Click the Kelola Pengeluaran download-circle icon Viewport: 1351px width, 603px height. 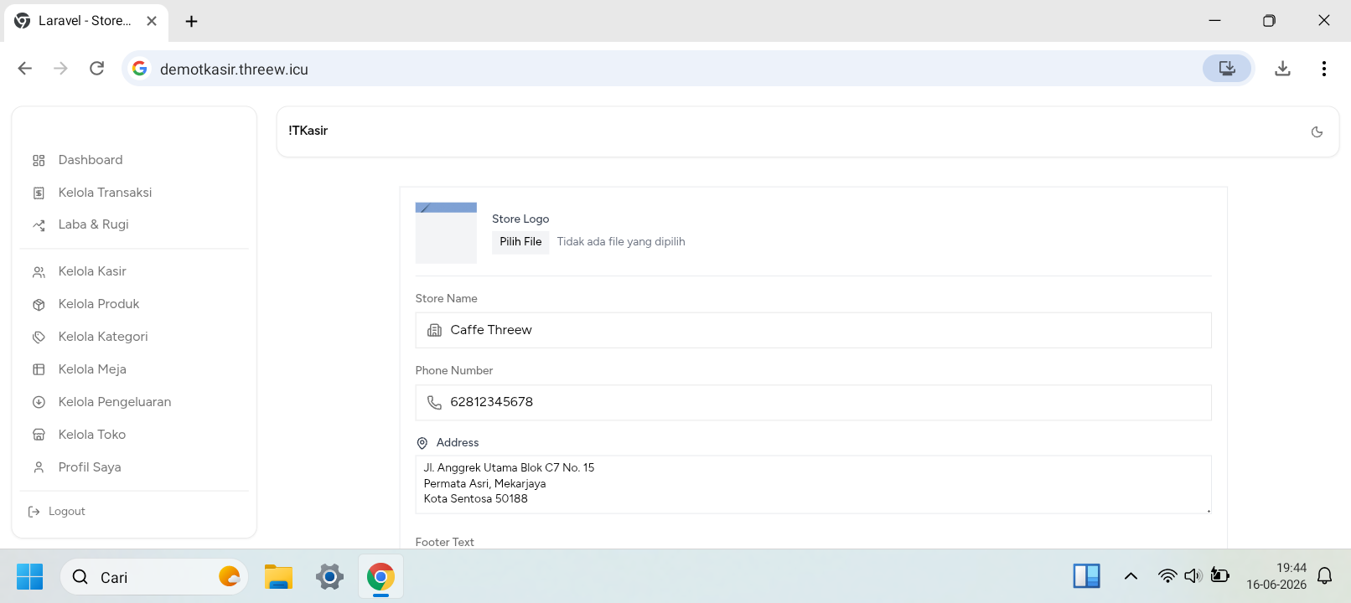coord(39,402)
